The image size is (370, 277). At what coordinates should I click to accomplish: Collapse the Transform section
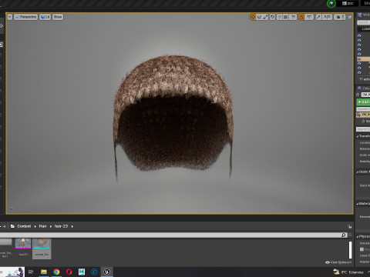point(358,136)
